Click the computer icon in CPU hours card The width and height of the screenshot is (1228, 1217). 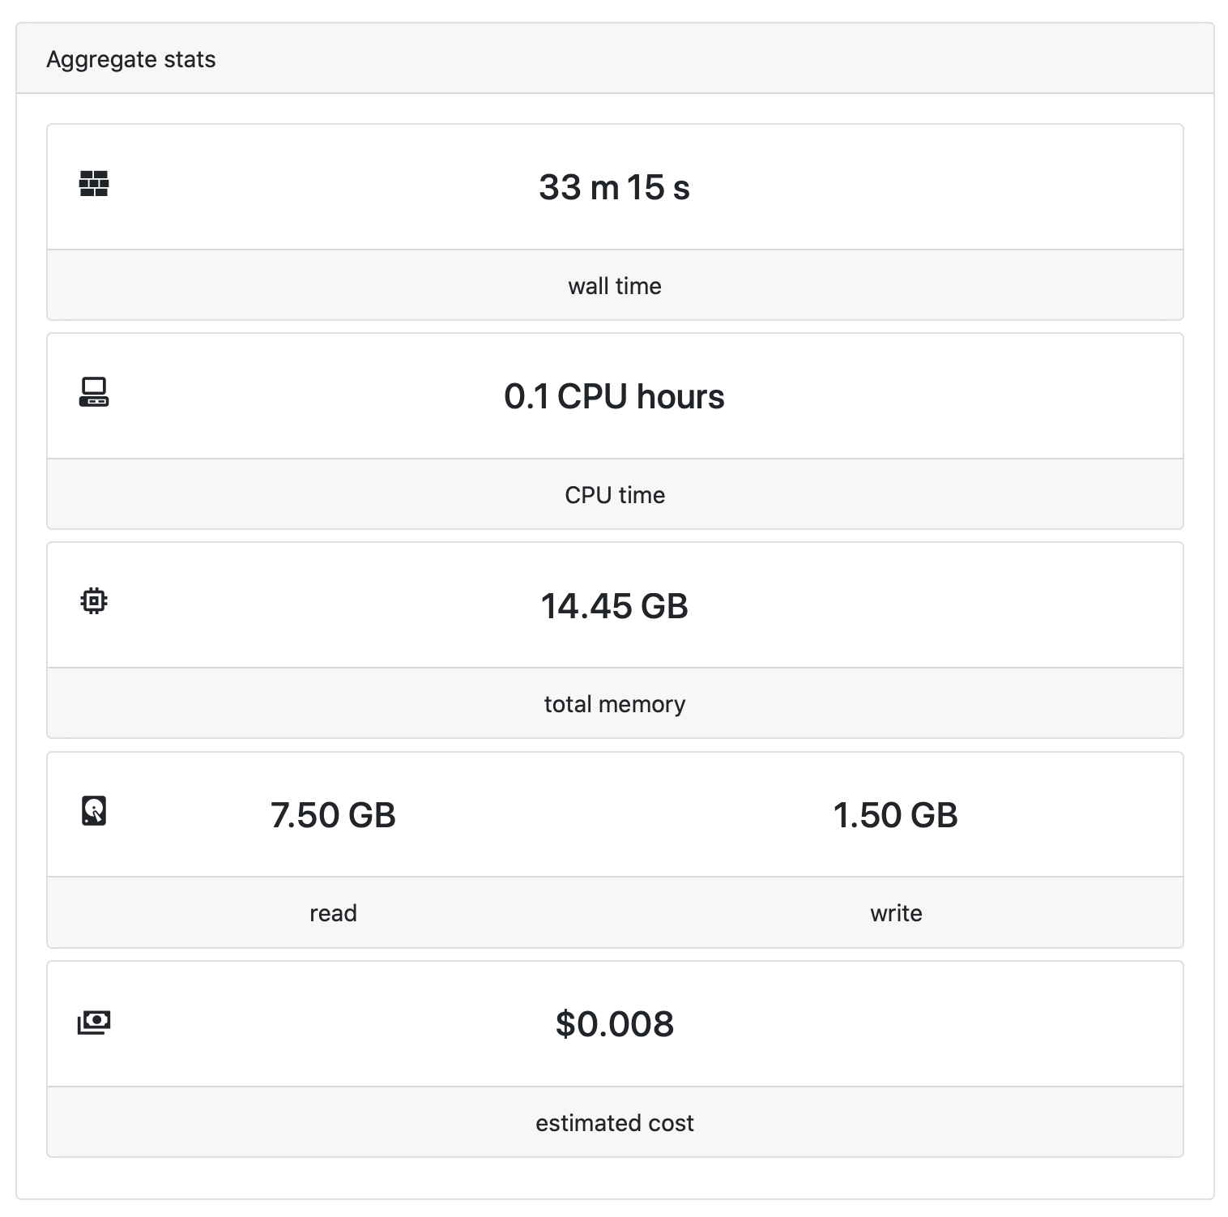[x=94, y=392]
